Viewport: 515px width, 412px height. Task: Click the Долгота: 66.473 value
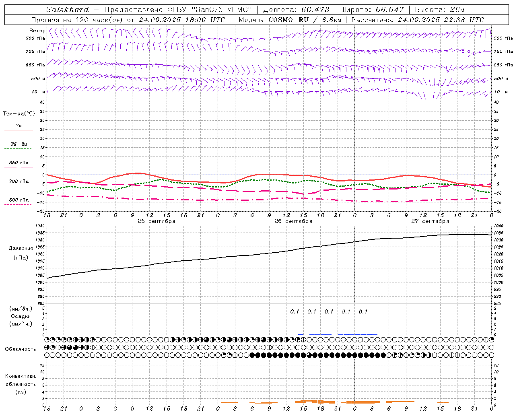[x=296, y=10]
